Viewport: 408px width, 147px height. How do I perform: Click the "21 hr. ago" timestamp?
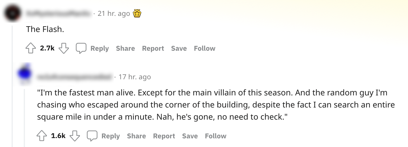tap(114, 14)
